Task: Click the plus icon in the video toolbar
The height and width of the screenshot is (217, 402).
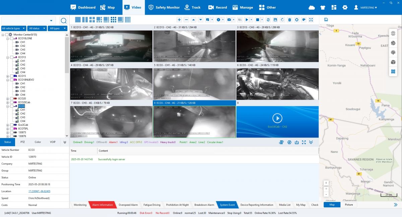Action: 179,20
